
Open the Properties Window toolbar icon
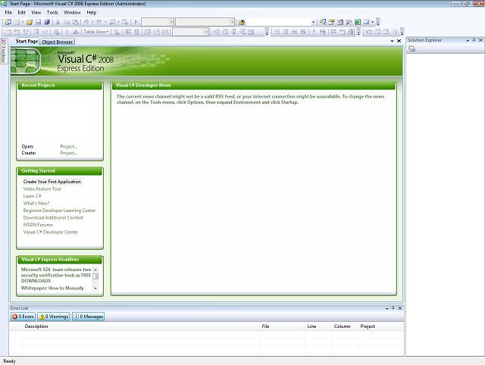[x=332, y=22]
